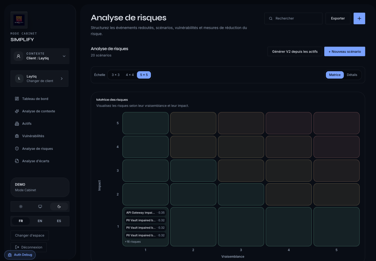This screenshot has height=261, width=376.
Task: Click the Analyse d'écarts document icon
Action: pyautogui.click(x=17, y=161)
